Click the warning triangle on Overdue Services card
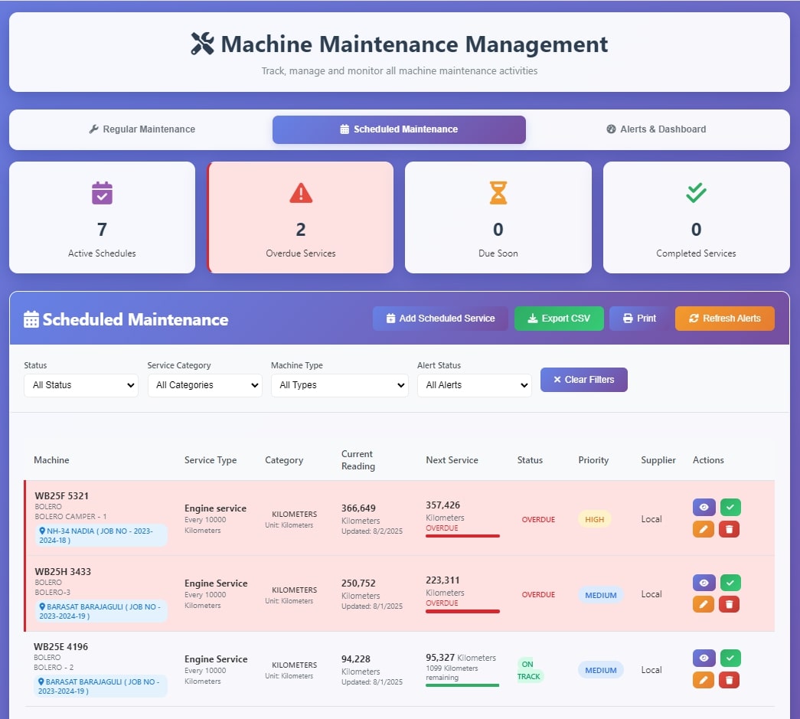Image resolution: width=800 pixels, height=719 pixels. coord(299,193)
